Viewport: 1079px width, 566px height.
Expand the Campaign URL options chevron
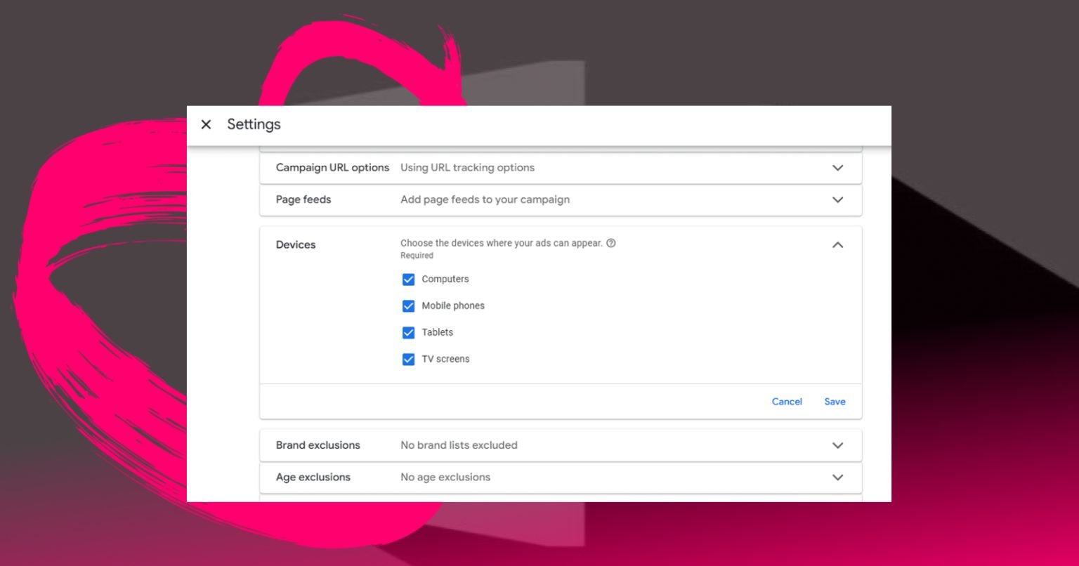click(x=837, y=168)
